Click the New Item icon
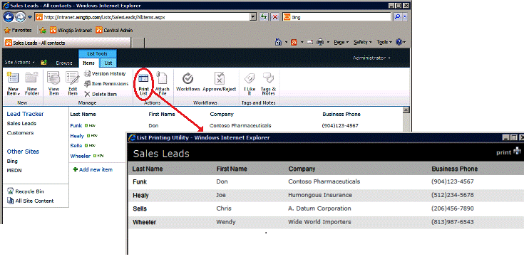Image resolution: width=524 pixels, height=259 pixels. [13, 78]
